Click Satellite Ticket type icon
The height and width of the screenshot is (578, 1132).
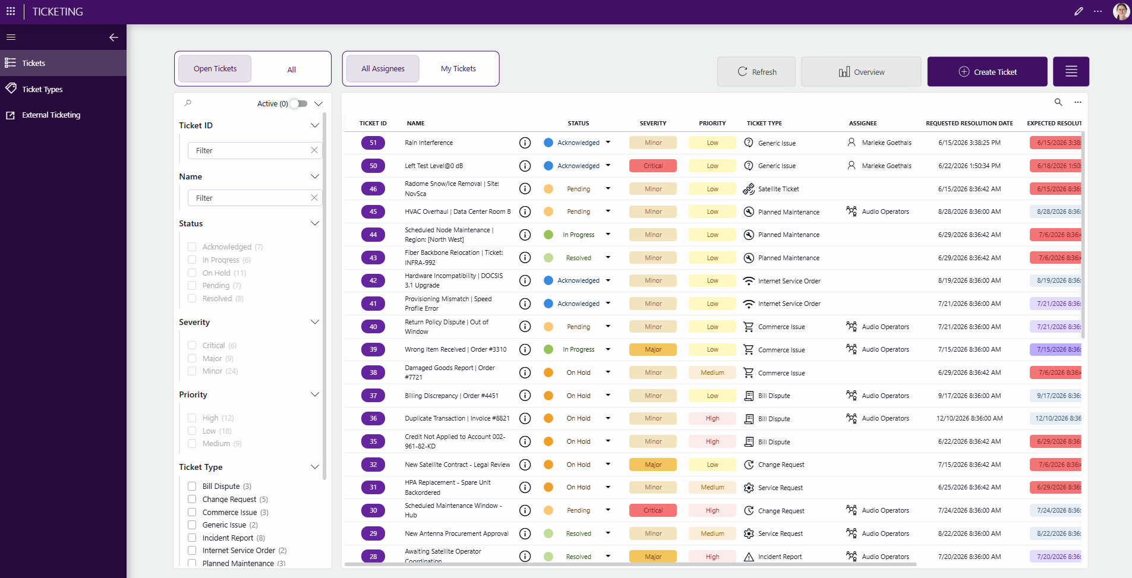pos(749,189)
